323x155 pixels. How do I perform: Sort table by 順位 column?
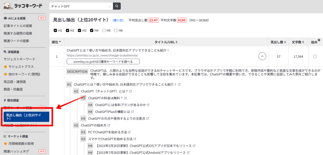pyautogui.click(x=56, y=42)
